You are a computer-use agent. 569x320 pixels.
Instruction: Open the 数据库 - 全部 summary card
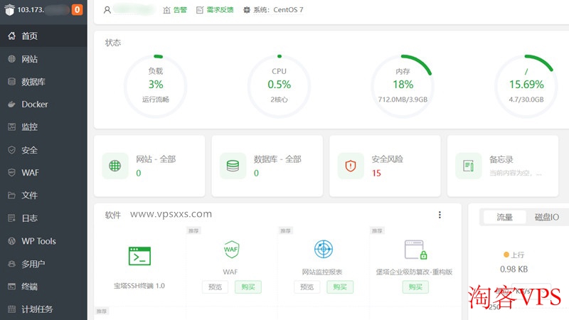[267, 166]
